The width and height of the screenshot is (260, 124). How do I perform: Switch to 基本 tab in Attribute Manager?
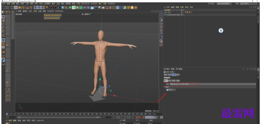click(166, 74)
